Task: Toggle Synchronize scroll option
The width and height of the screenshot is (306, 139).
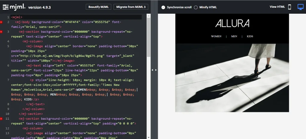Action: click(x=163, y=7)
